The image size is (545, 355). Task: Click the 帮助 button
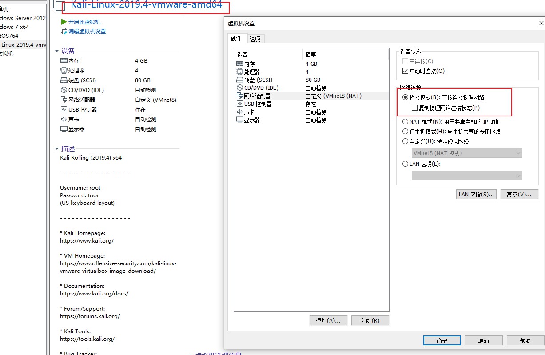click(525, 341)
